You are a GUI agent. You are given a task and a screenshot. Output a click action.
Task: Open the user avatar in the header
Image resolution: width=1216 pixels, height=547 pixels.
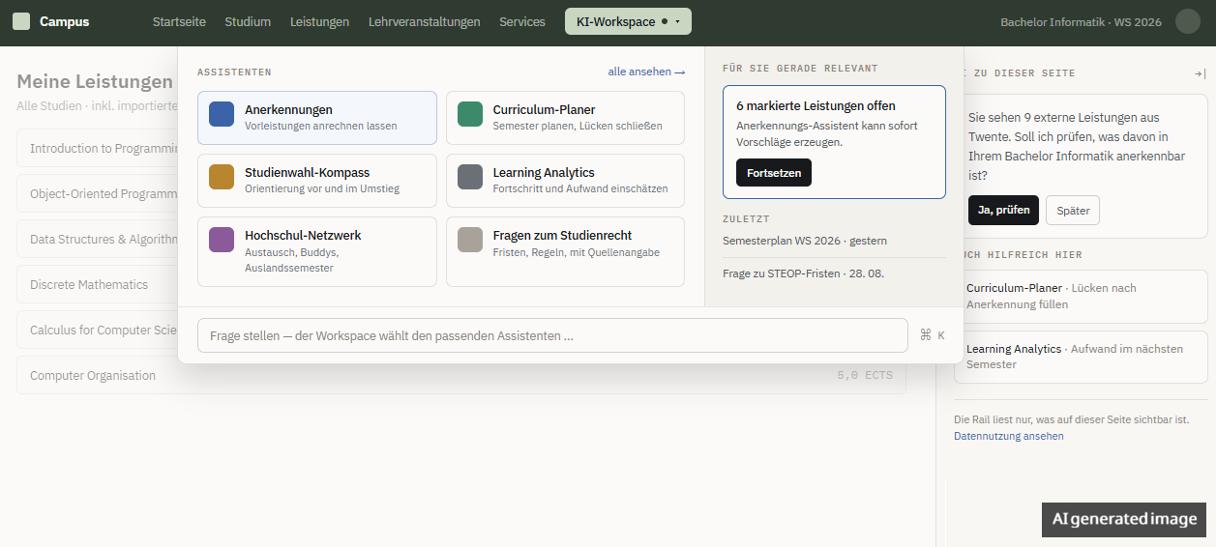coord(1188,21)
